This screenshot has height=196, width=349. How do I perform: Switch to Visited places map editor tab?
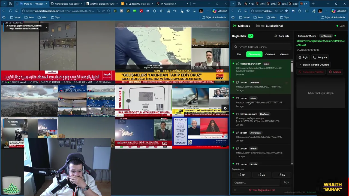click(67, 4)
